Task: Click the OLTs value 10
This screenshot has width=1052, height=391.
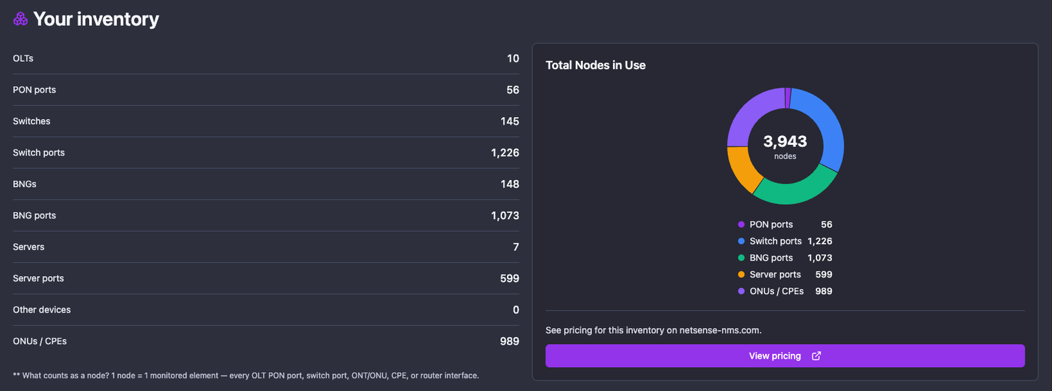Action: pos(513,59)
